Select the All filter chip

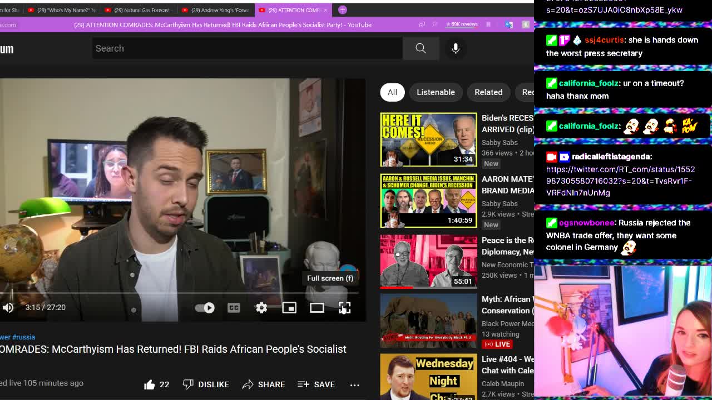tap(392, 92)
